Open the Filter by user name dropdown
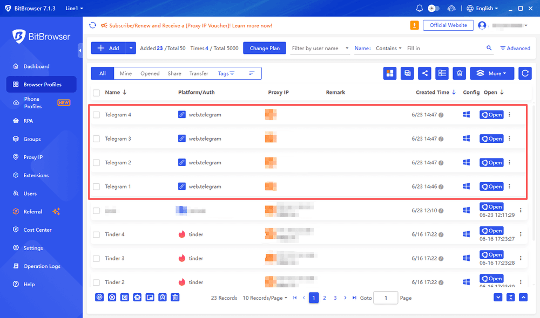The width and height of the screenshot is (540, 318). (320, 48)
